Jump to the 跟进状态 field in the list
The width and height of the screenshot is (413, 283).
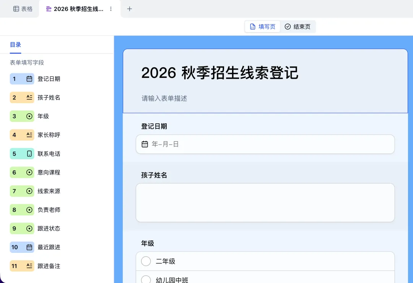click(x=49, y=228)
